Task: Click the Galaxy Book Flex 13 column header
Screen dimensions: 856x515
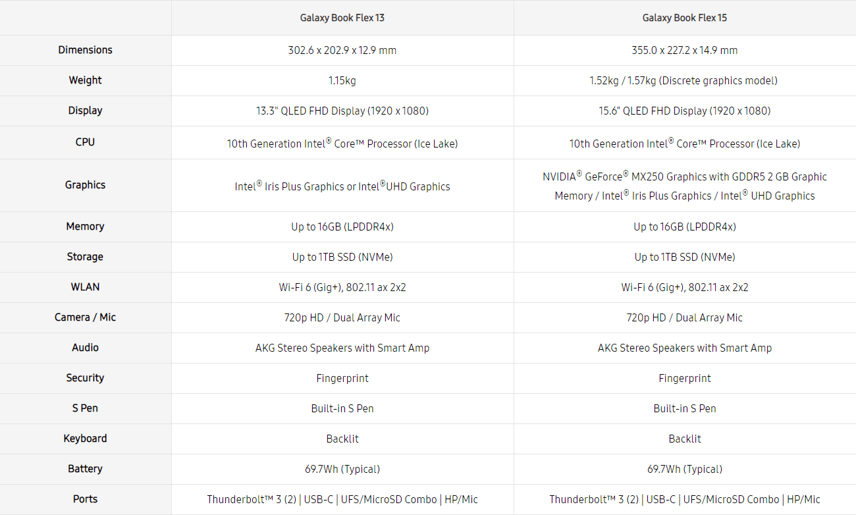Action: (342, 18)
